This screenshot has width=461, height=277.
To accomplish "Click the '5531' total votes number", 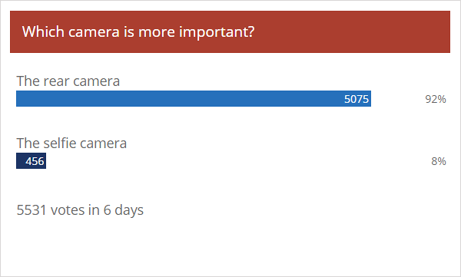I will click(32, 210).
